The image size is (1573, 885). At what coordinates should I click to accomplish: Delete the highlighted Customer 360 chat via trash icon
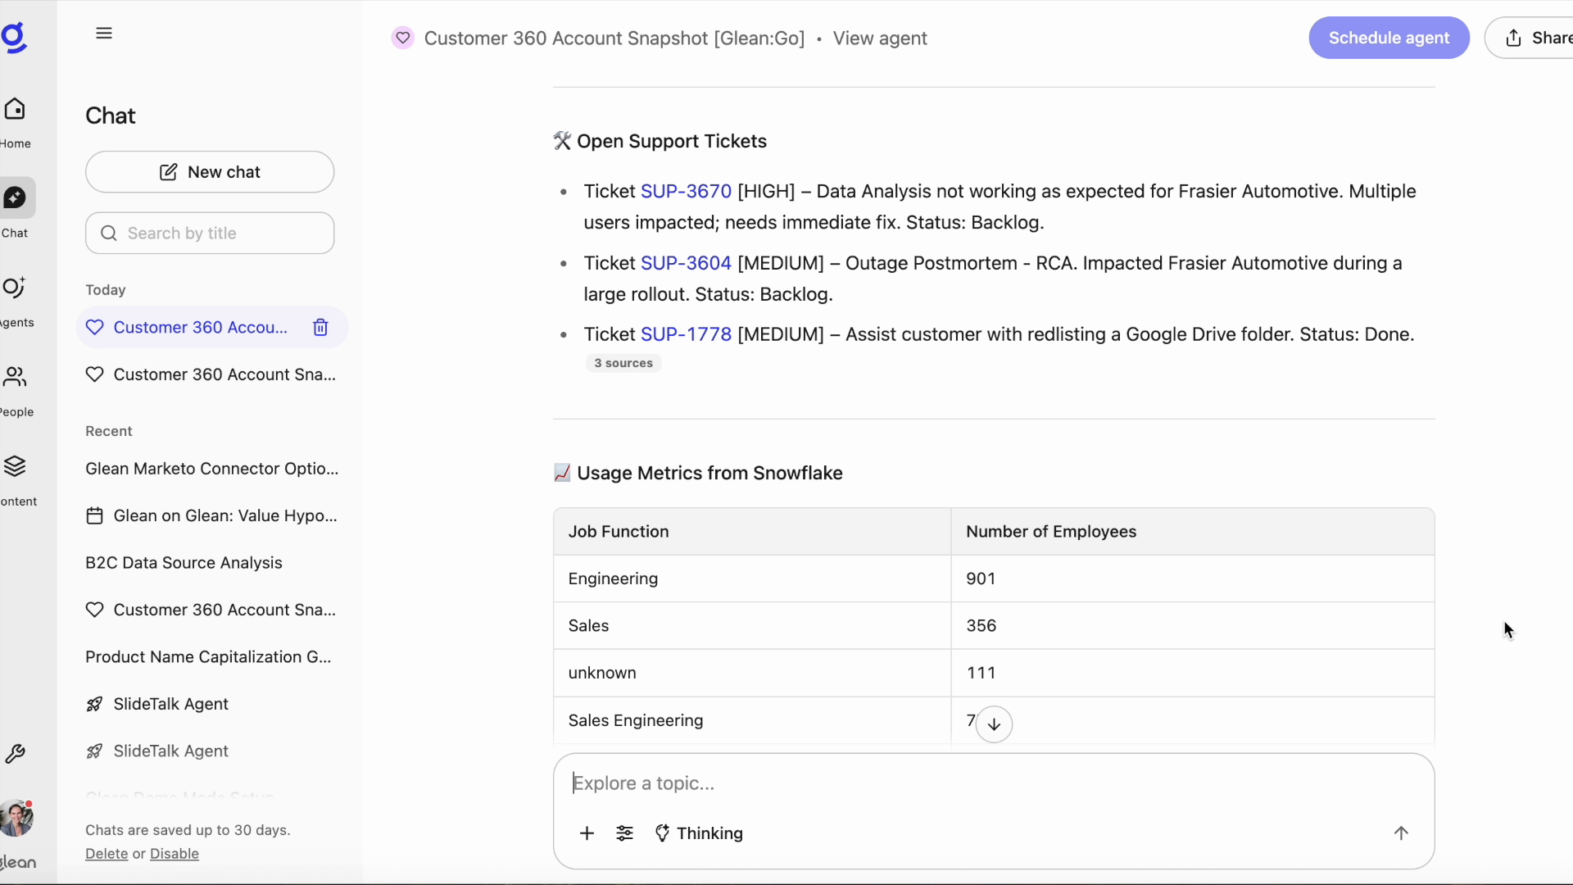[320, 327]
